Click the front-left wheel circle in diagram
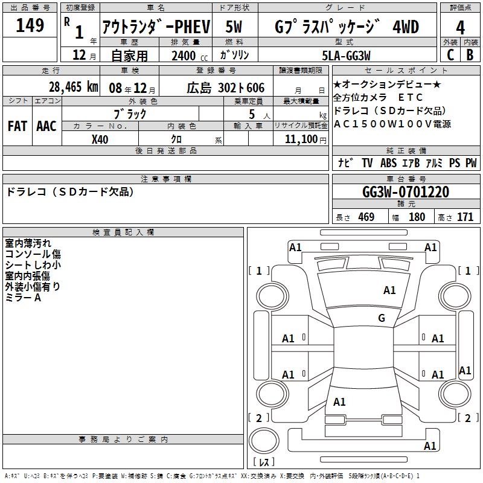 point(272,296)
